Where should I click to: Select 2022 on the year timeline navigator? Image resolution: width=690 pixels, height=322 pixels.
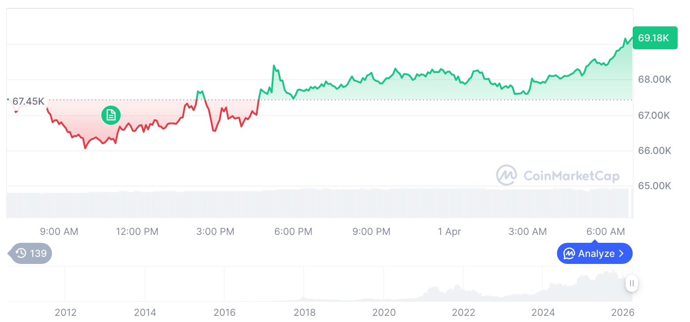(464, 313)
